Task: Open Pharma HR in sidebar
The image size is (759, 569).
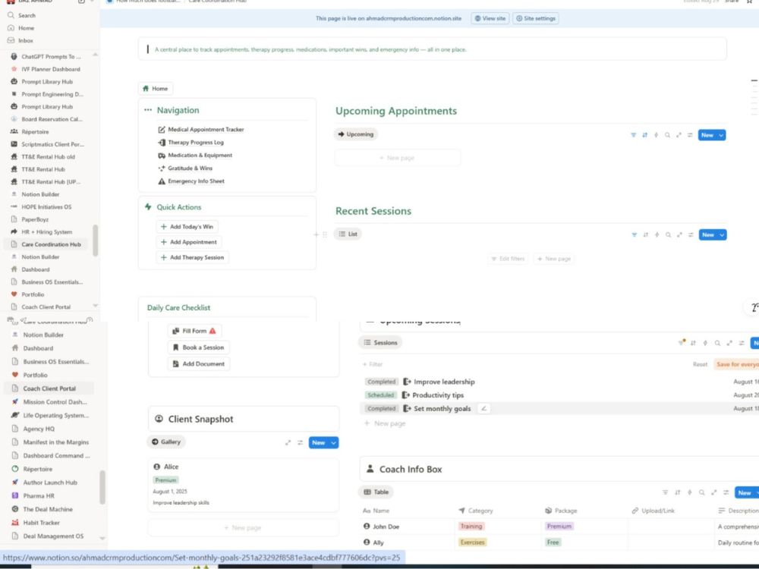Action: point(38,496)
